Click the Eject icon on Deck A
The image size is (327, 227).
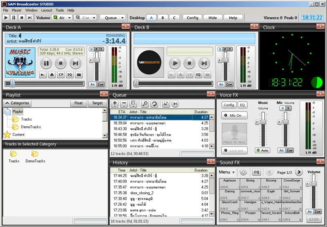click(x=52, y=75)
